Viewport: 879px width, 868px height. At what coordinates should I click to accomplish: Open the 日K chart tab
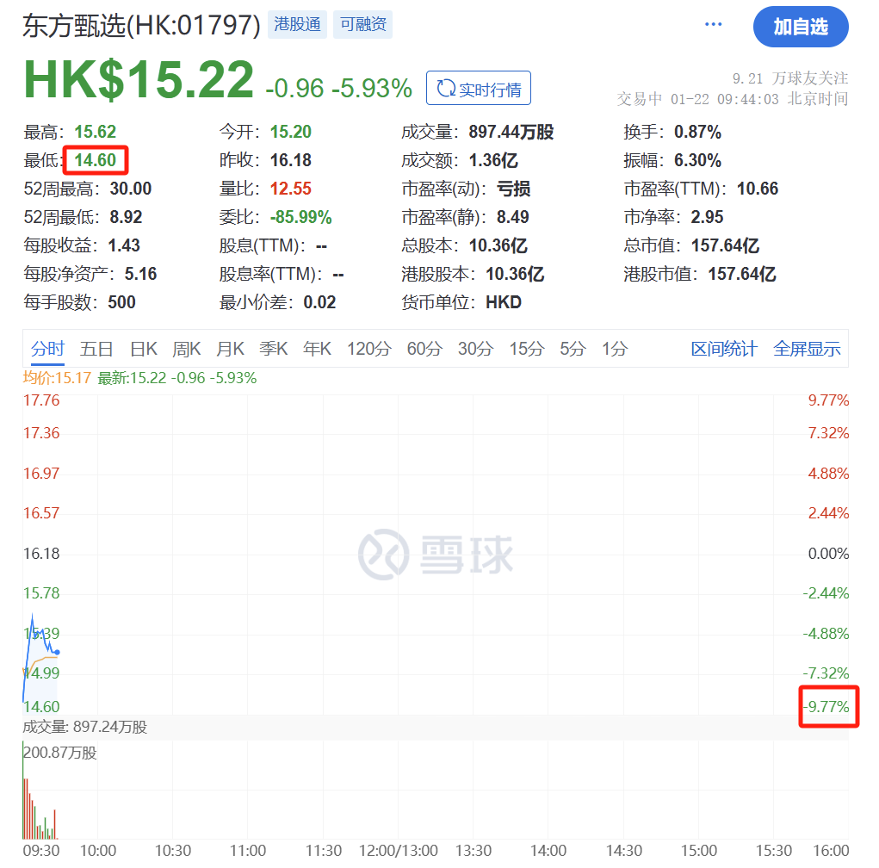pyautogui.click(x=143, y=349)
